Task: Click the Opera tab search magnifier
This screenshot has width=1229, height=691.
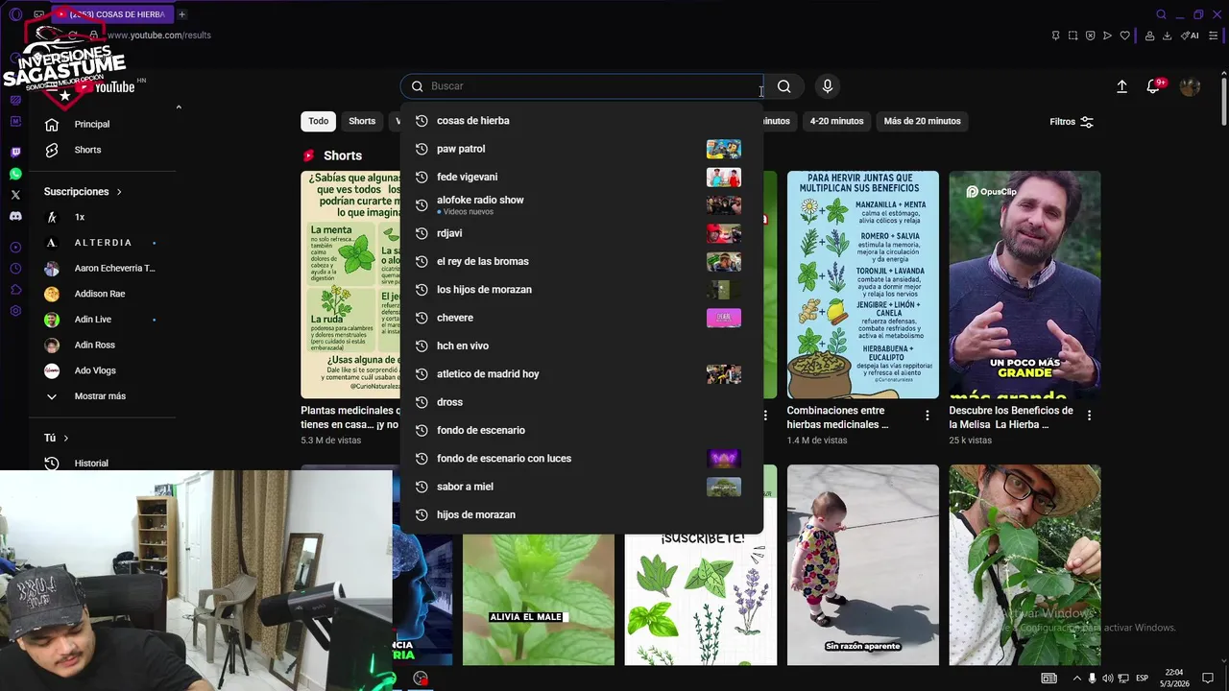Action: click(x=1161, y=14)
